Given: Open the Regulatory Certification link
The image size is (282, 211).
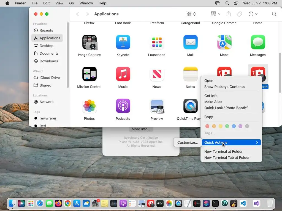Looking at the screenshot, I should tap(141, 138).
